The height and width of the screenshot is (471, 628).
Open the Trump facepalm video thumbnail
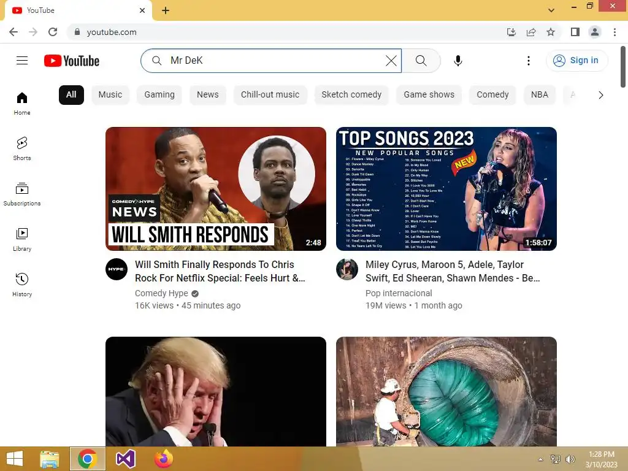pyautogui.click(x=215, y=391)
